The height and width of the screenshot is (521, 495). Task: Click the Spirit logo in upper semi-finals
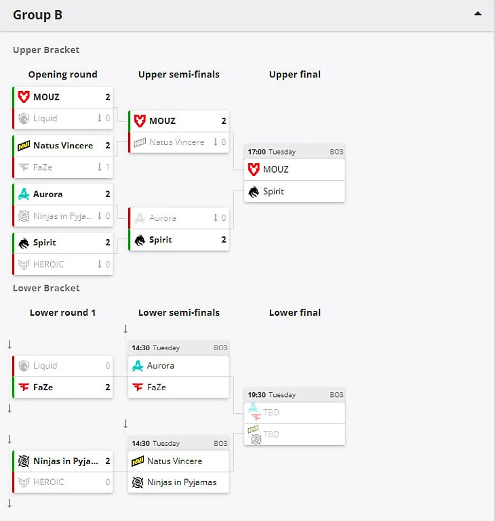click(140, 240)
